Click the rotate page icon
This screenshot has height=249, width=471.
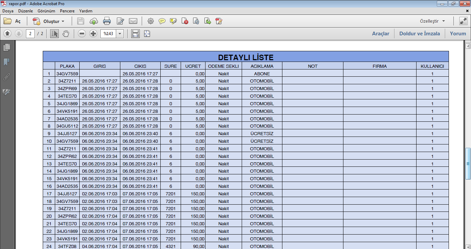tap(196, 21)
